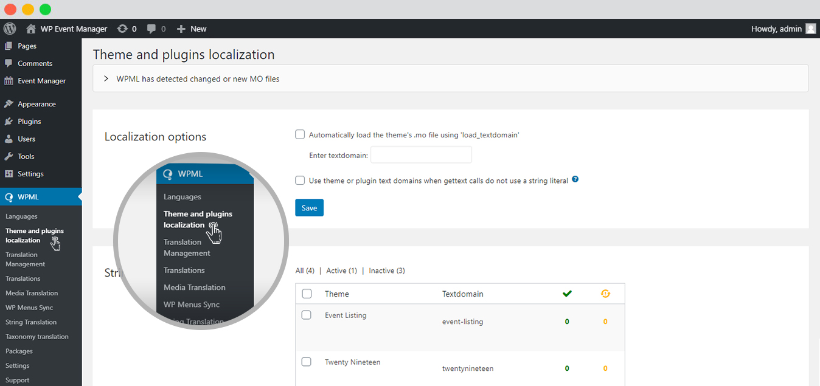Click the Textdomain column header
Screen dimensions: 820x386
tap(463, 294)
